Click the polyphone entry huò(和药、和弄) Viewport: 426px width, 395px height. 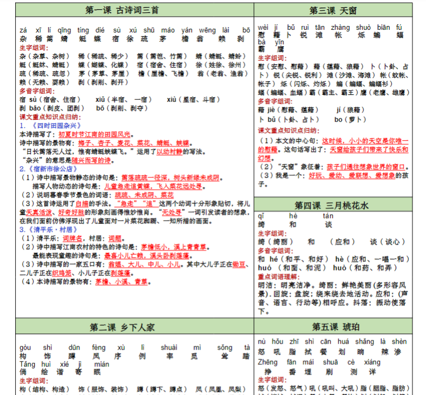coord(365,268)
